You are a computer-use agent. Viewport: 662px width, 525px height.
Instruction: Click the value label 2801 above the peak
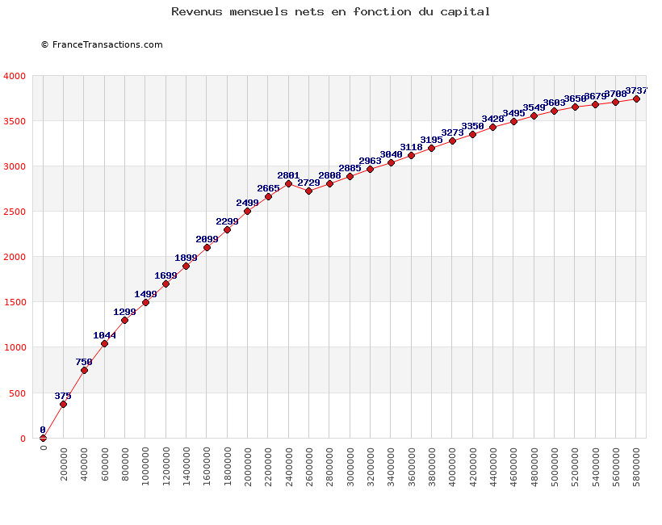click(x=288, y=175)
